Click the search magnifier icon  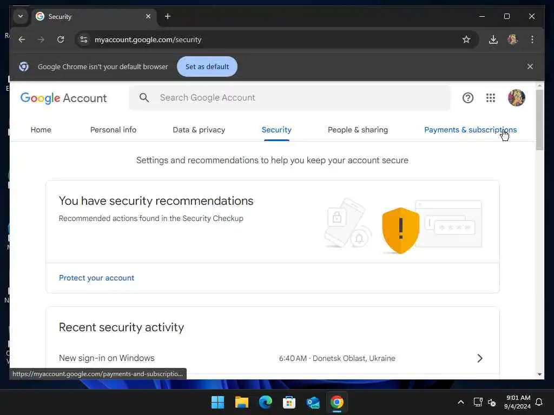click(144, 98)
